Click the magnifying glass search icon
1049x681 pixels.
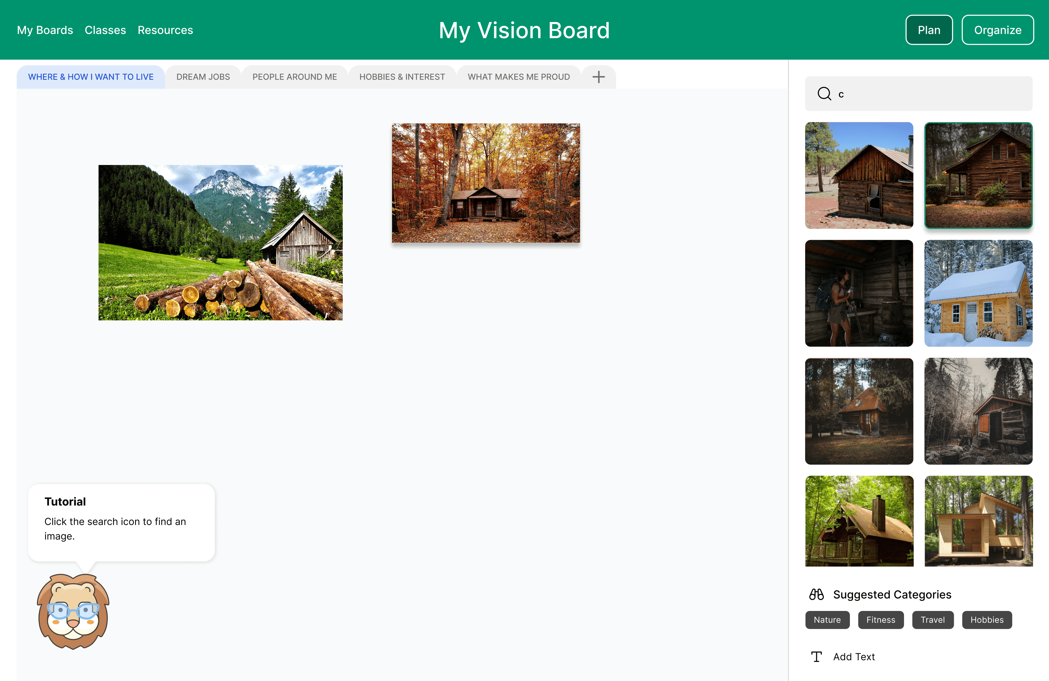824,94
